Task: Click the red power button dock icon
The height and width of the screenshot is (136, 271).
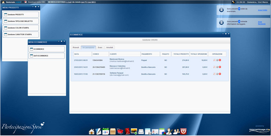Action: [183, 131]
